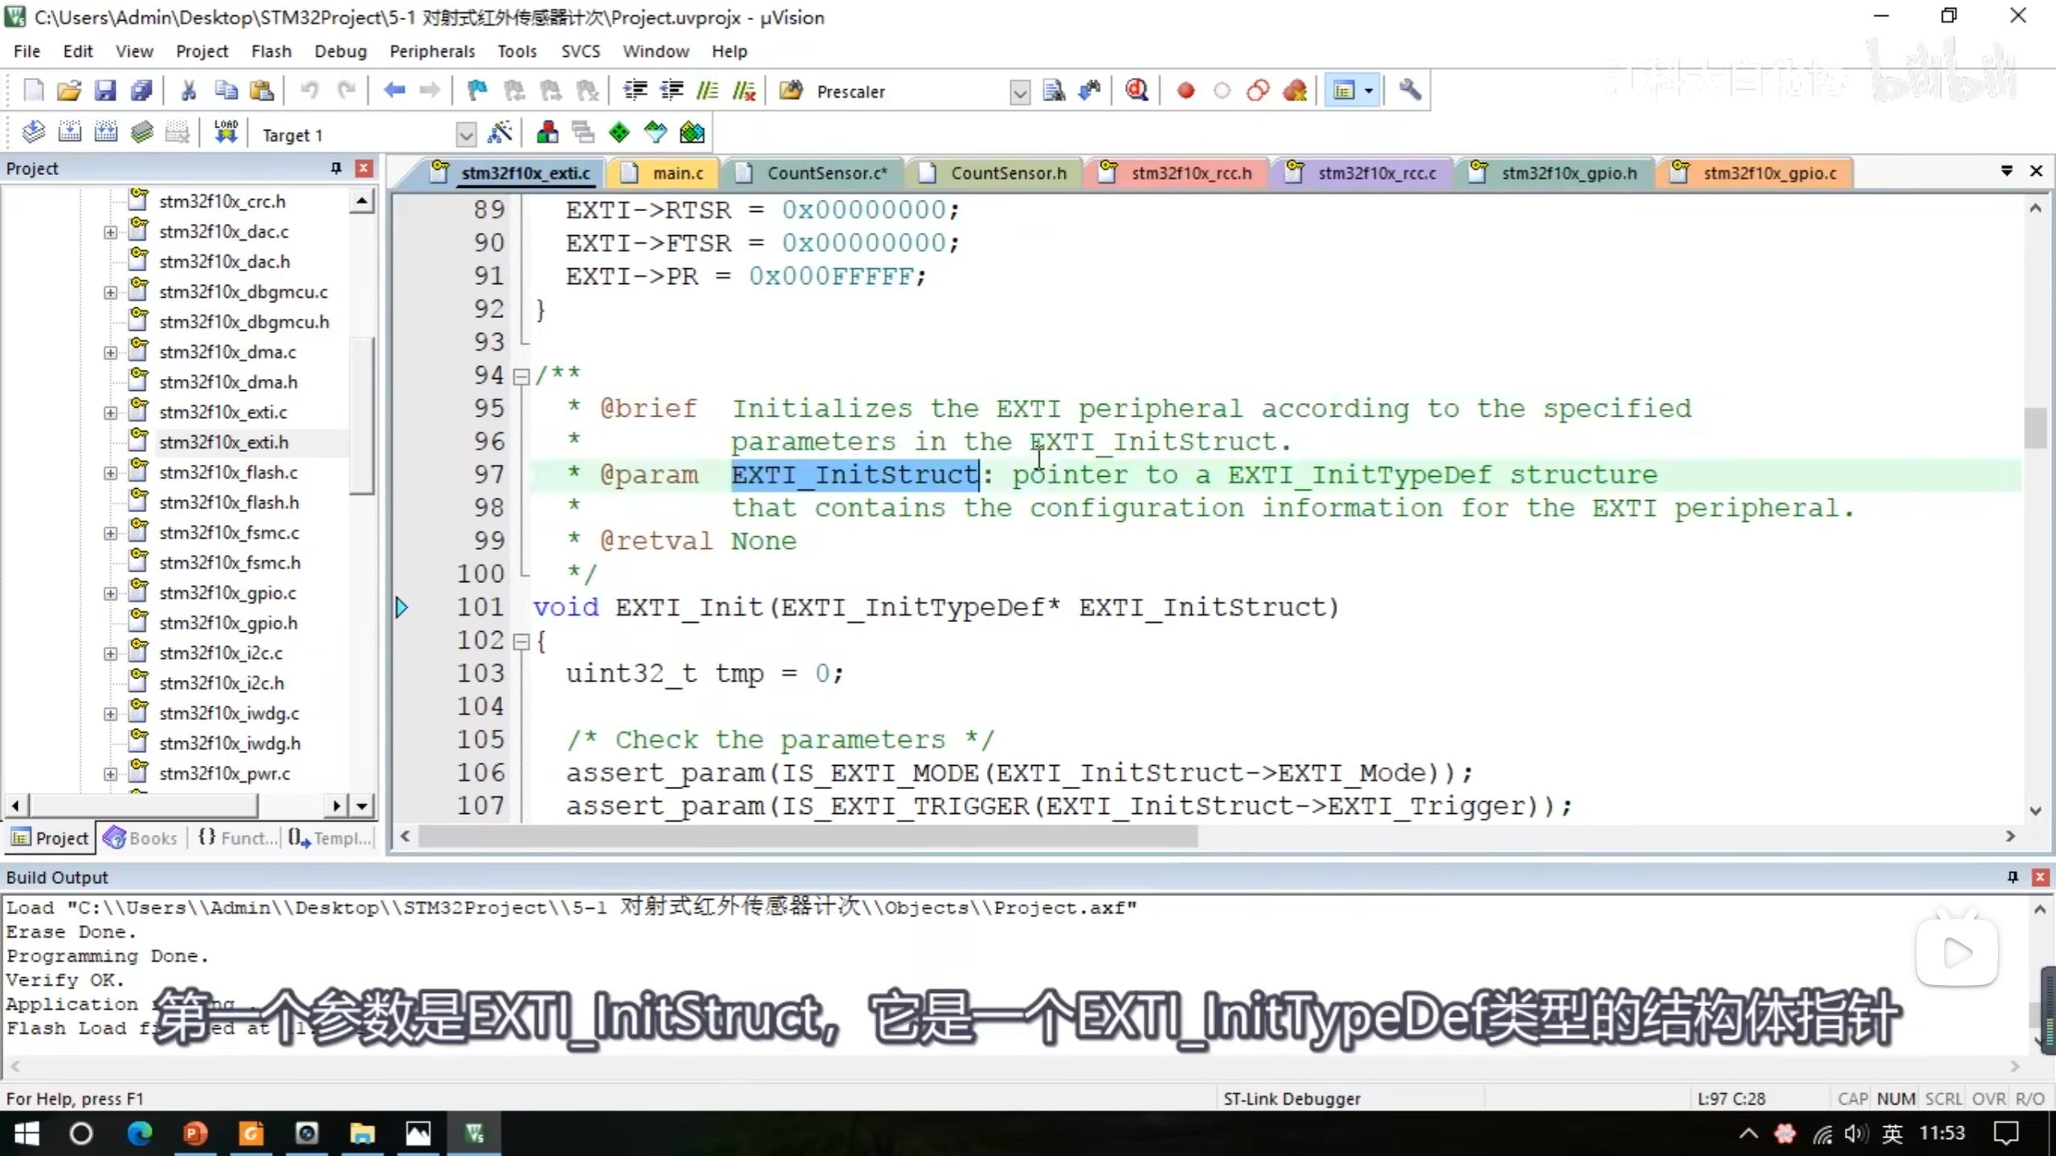Image resolution: width=2056 pixels, height=1156 pixels.
Task: Select stm32f10x_flash.h in project tree
Action: point(229,503)
